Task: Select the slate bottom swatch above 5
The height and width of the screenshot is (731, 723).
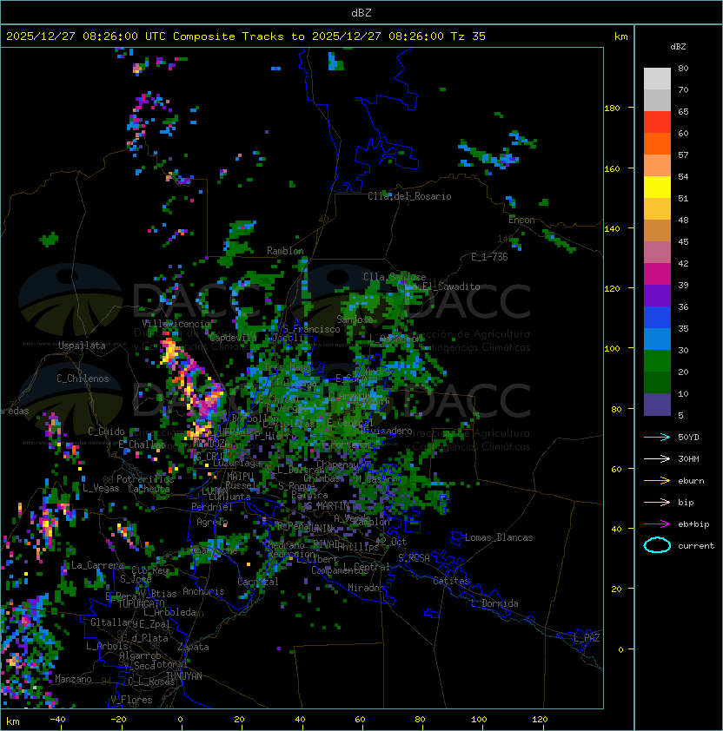Action: tap(657, 405)
